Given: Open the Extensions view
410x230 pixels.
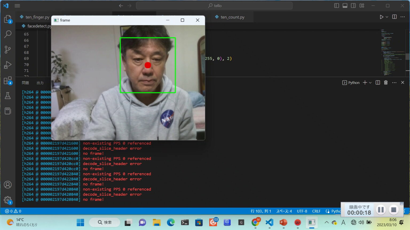Looking at the screenshot, I should coord(7,80).
